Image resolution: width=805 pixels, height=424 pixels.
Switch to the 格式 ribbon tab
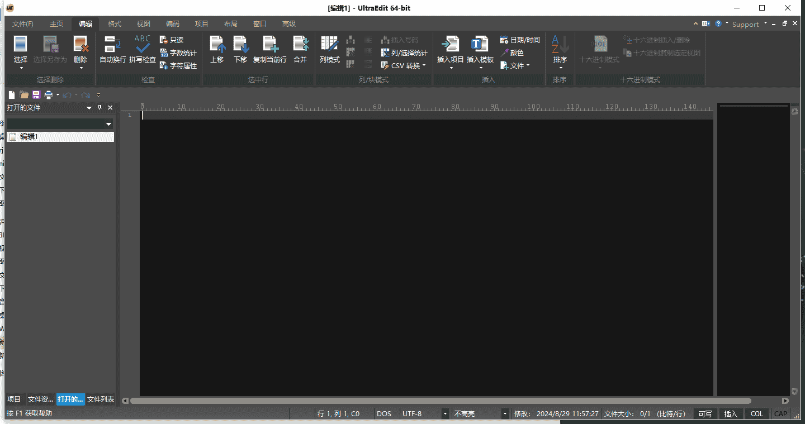tap(115, 24)
